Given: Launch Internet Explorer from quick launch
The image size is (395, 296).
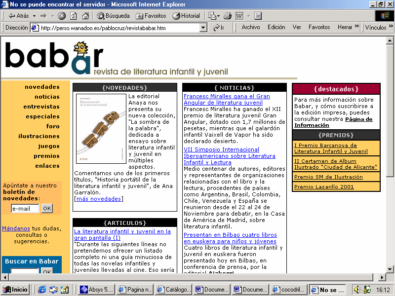Looking at the screenshot, I should 42,290.
